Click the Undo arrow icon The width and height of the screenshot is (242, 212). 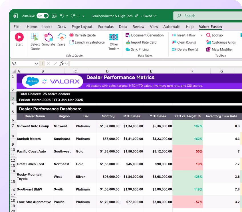click(x=62, y=16)
